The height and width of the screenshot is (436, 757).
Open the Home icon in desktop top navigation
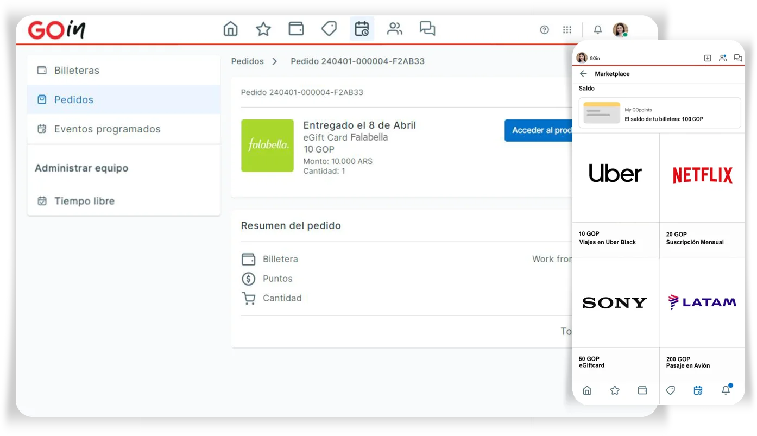click(x=231, y=29)
